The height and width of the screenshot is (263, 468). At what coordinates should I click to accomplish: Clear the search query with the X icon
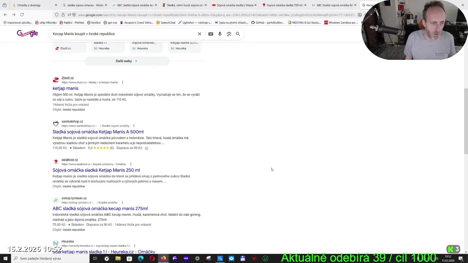point(200,34)
